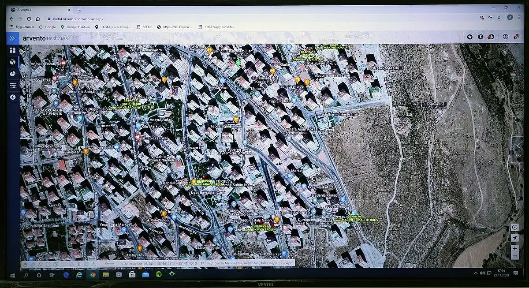Open the dashboard grid icon in sidebar
The image size is (529, 288).
tap(12, 50)
